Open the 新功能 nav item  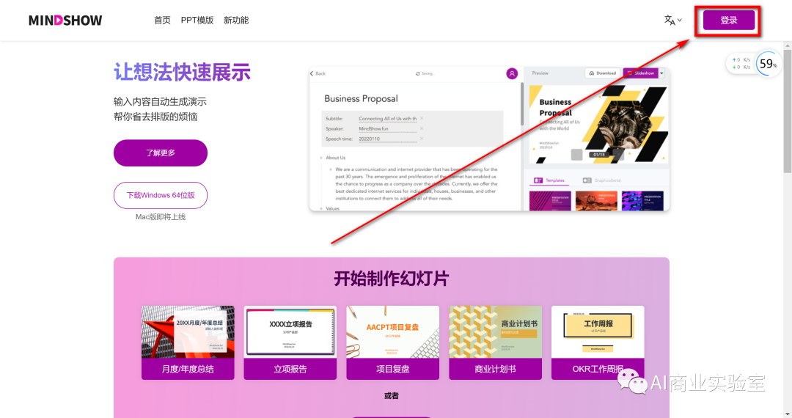pyautogui.click(x=236, y=21)
